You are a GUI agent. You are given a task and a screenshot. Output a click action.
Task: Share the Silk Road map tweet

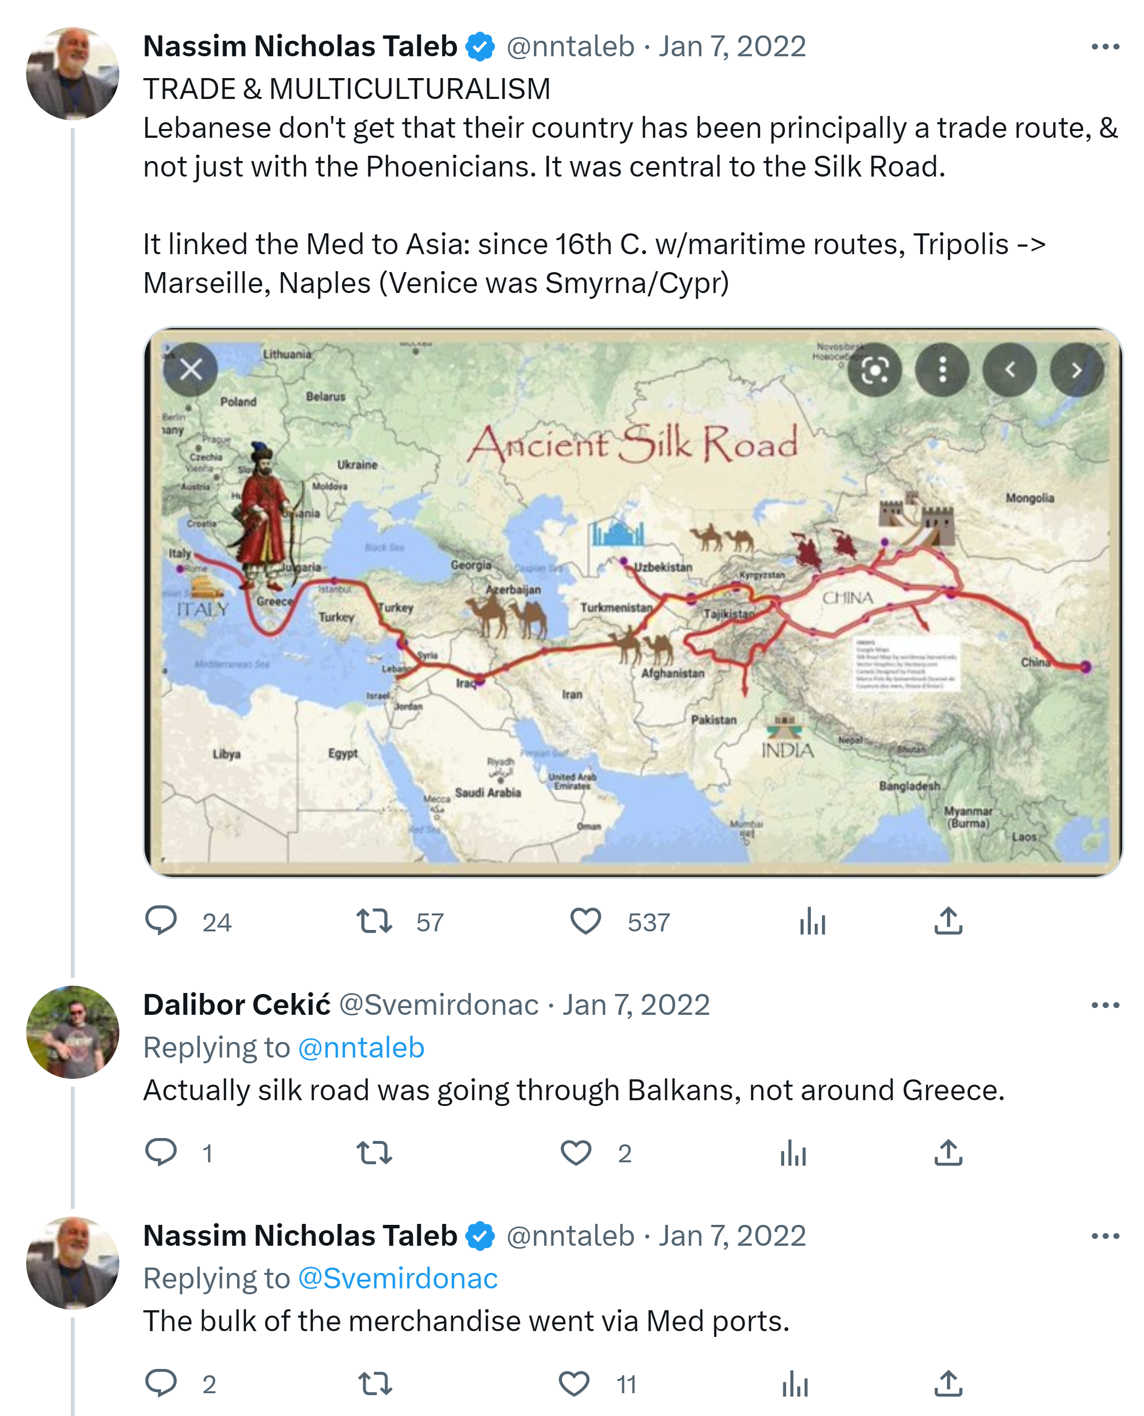[948, 922]
